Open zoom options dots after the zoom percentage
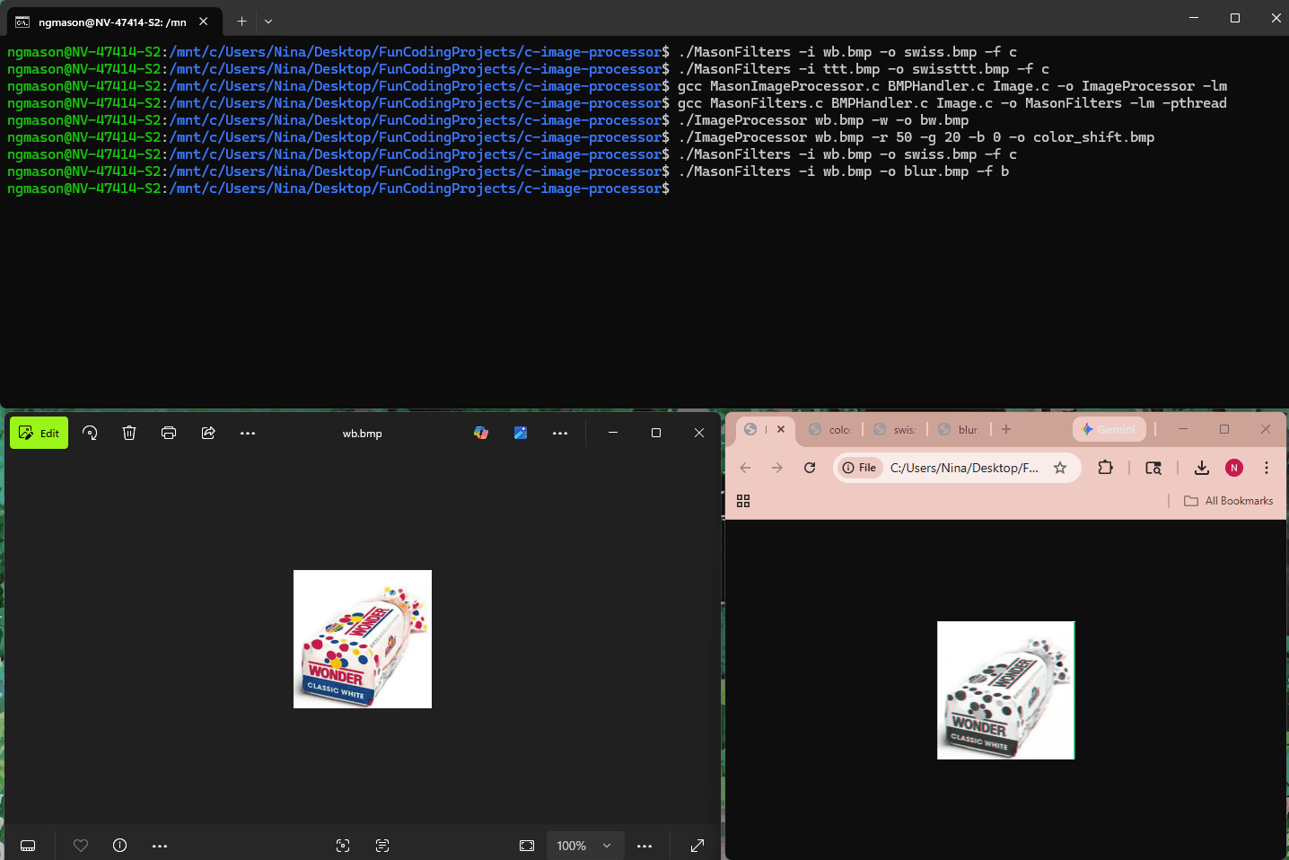Viewport: 1289px width, 860px height. [x=644, y=846]
